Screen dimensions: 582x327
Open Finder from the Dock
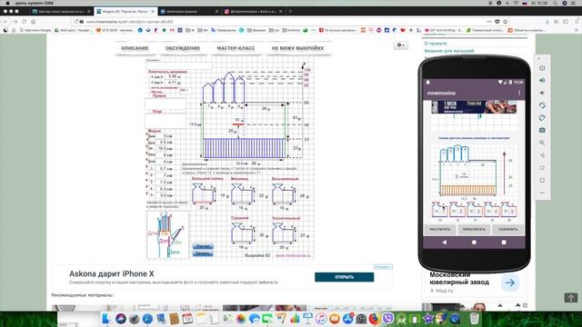[107, 319]
